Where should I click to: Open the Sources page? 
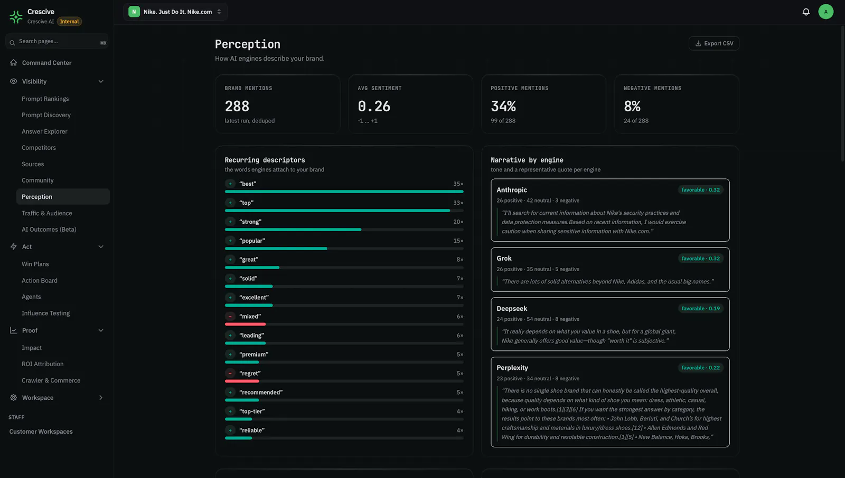[x=33, y=164]
